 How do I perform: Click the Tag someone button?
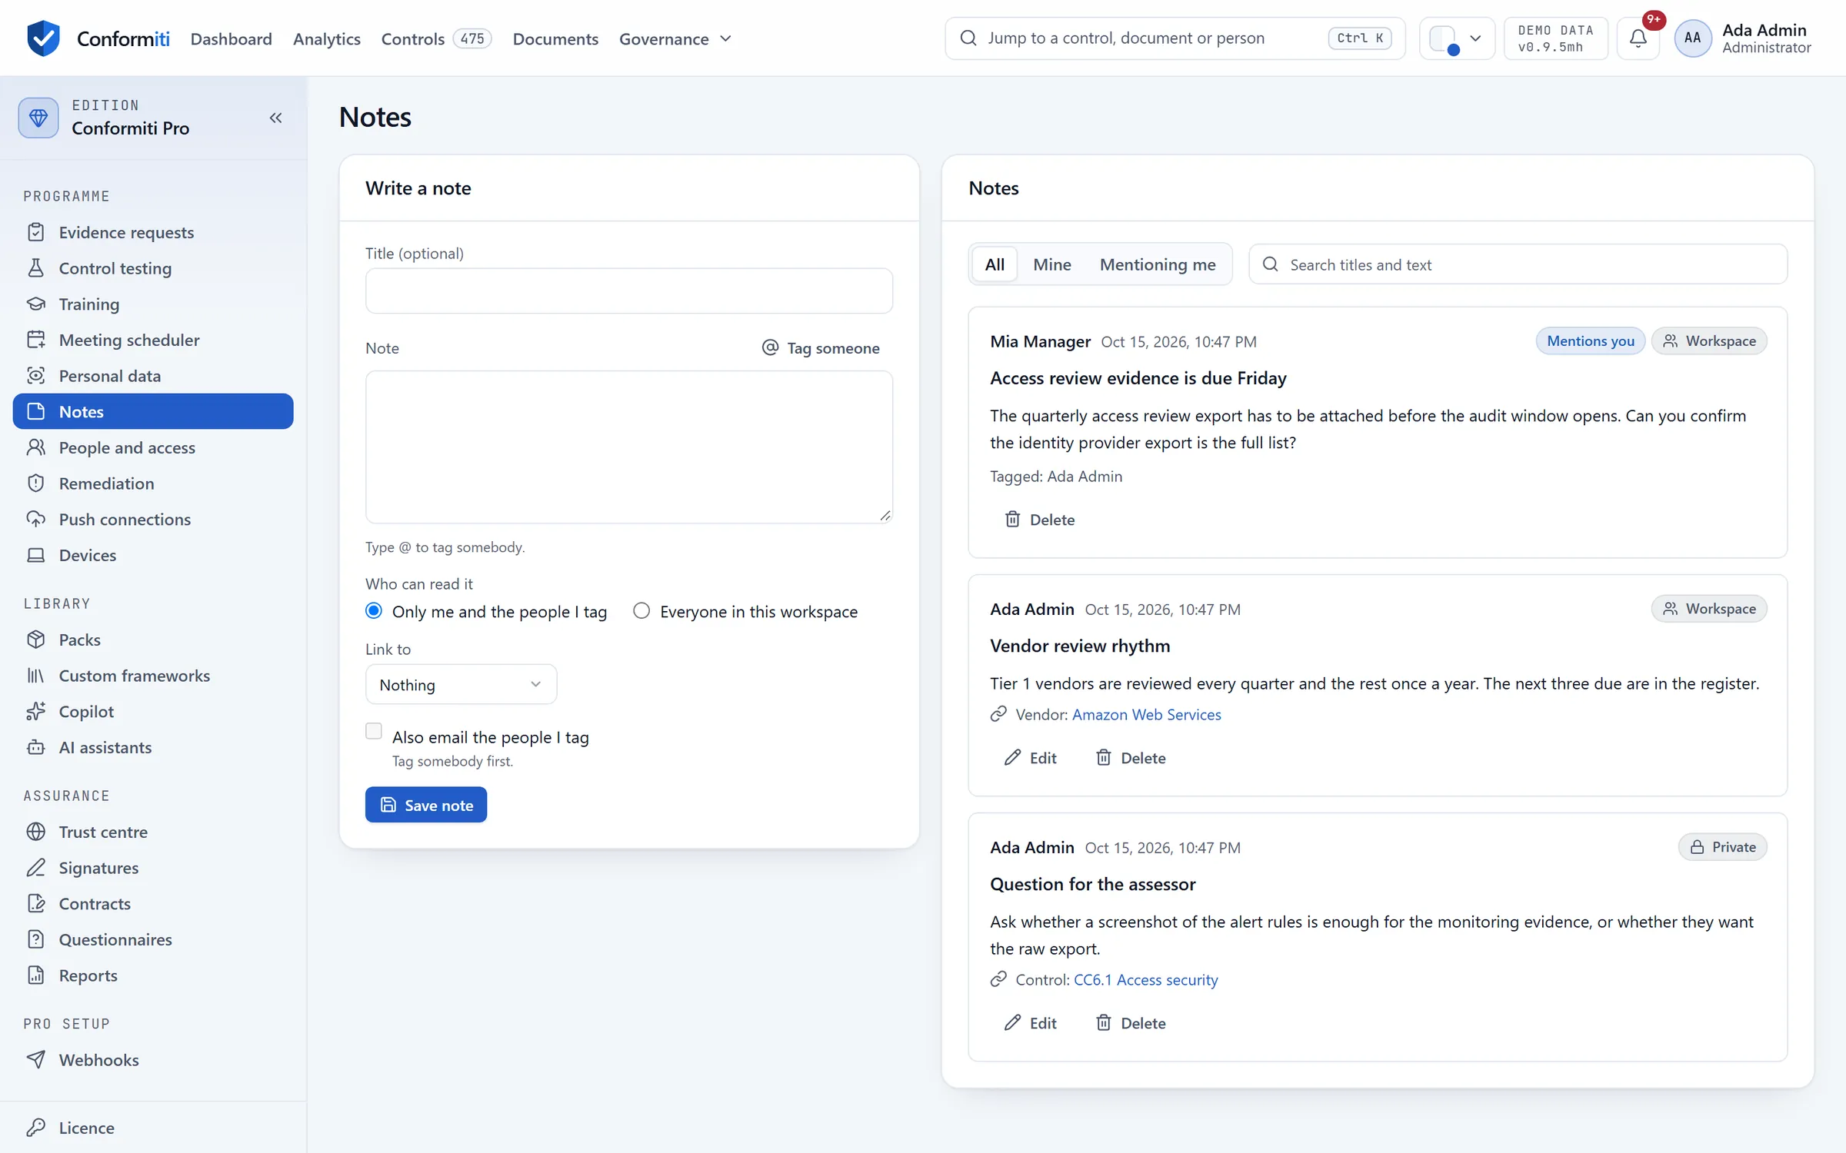(x=821, y=348)
